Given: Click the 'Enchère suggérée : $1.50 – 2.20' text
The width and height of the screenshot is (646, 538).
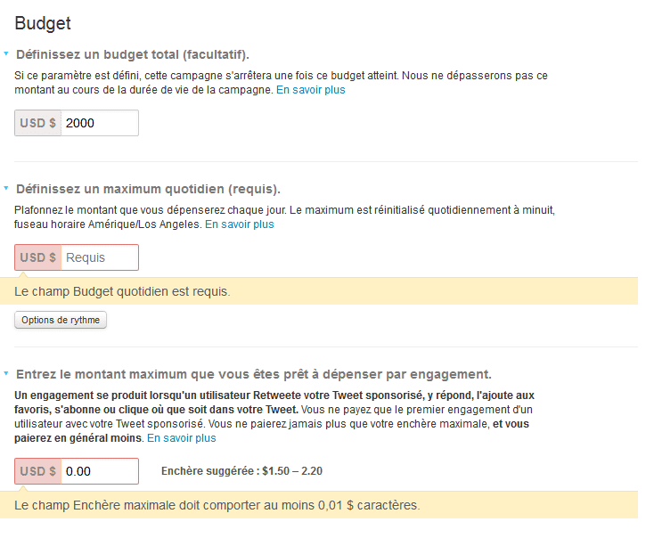Looking at the screenshot, I should [241, 471].
